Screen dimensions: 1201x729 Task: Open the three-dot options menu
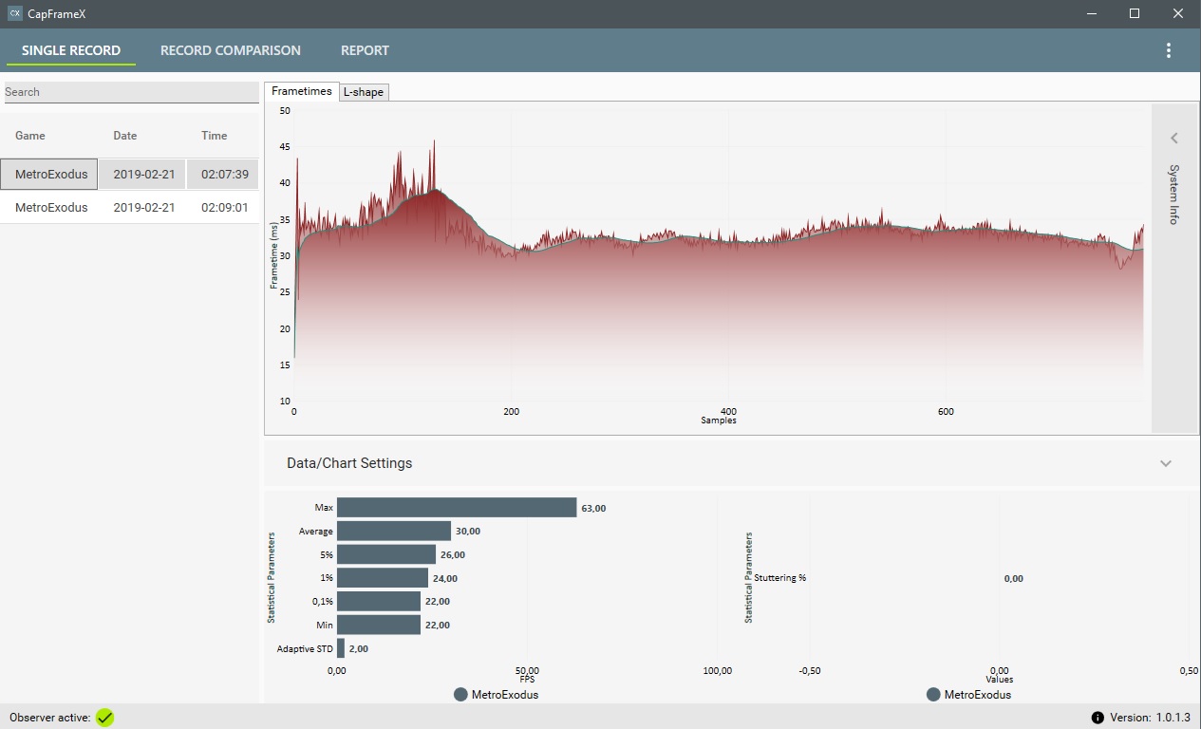(x=1169, y=50)
